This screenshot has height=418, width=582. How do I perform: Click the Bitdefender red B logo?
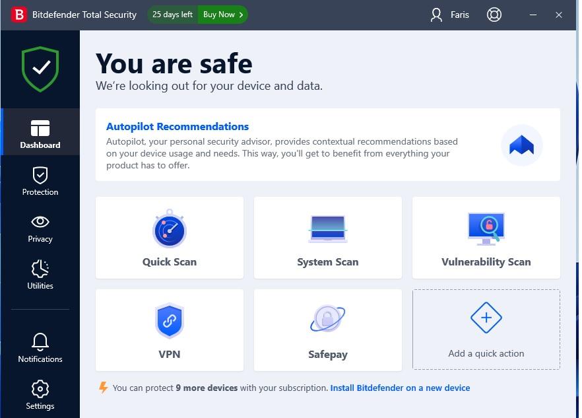(19, 15)
